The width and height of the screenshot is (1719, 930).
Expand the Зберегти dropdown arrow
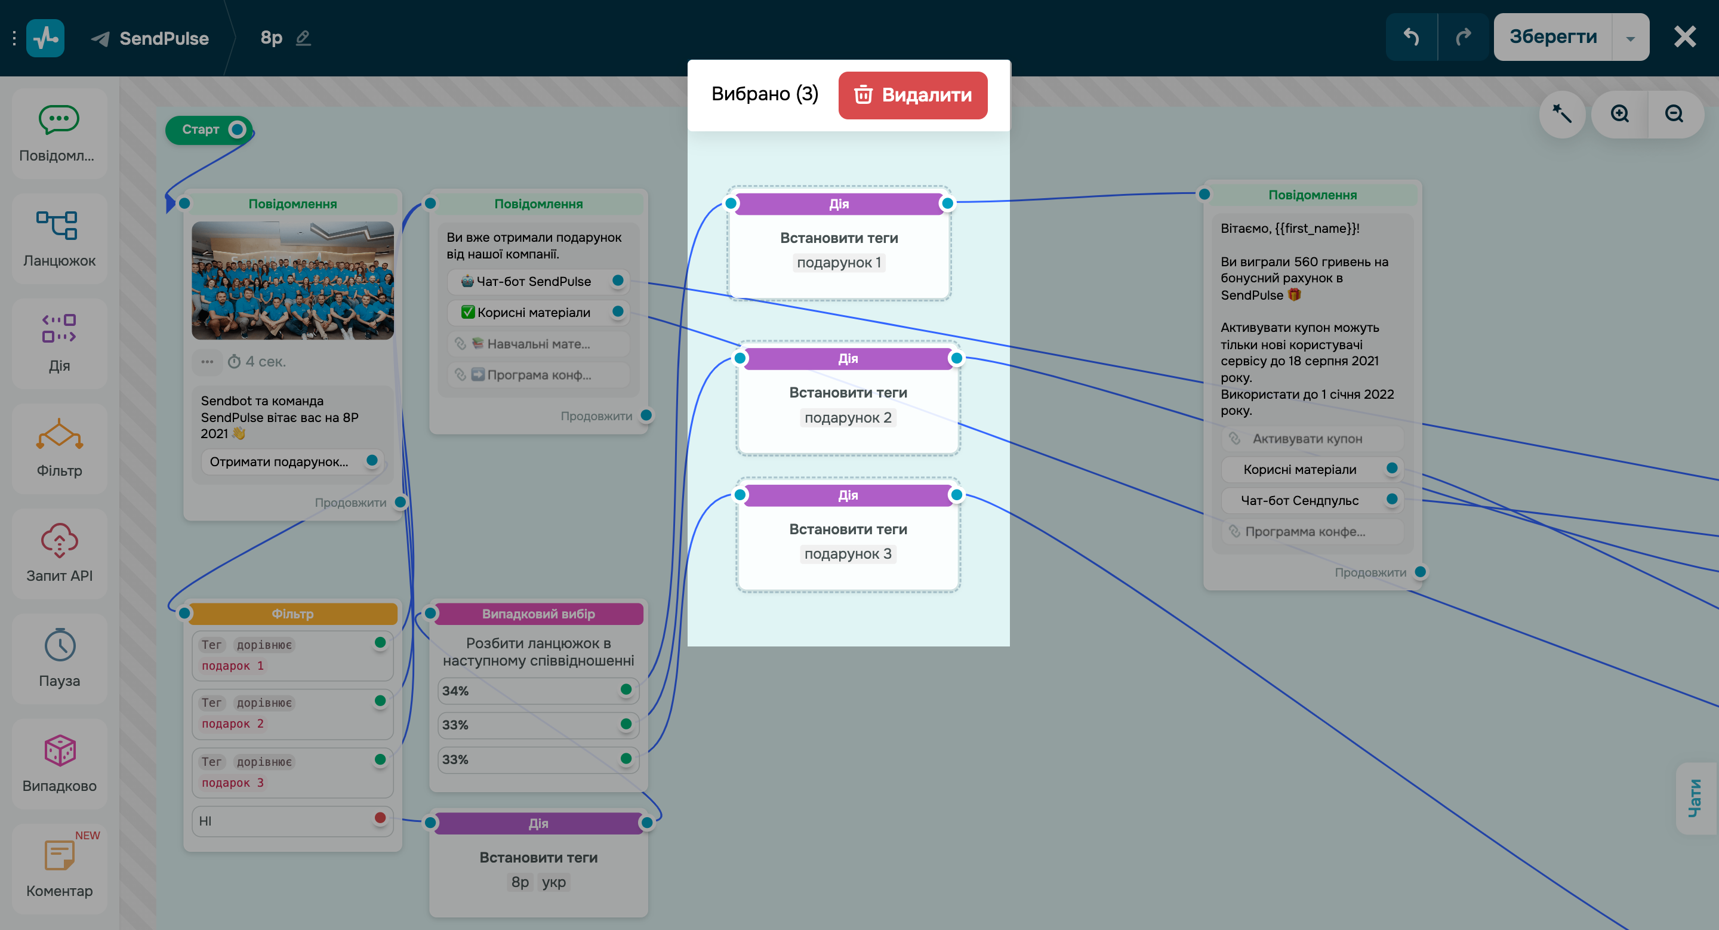pos(1630,38)
